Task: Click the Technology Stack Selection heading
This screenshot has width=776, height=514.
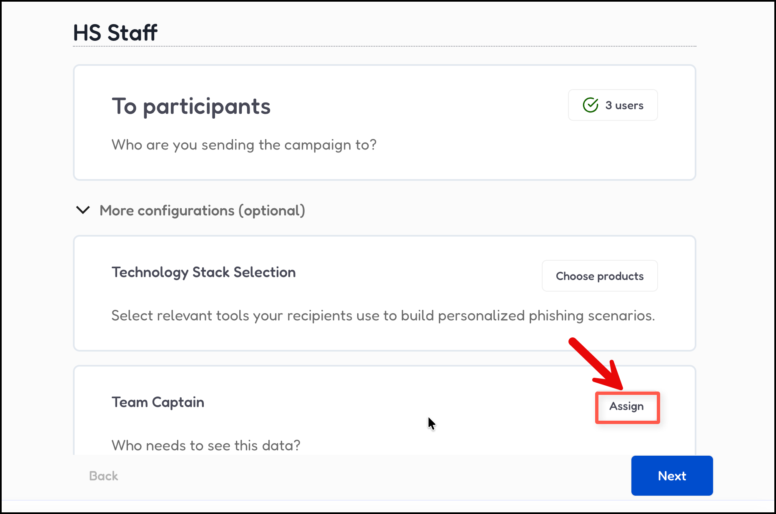Action: [x=203, y=272]
